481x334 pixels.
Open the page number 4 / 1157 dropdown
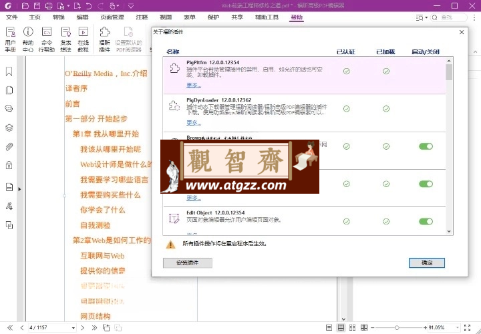pyautogui.click(x=73, y=328)
